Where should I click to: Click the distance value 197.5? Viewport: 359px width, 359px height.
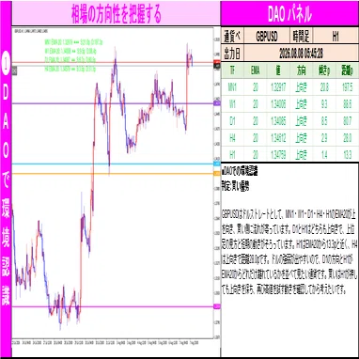coord(347,87)
